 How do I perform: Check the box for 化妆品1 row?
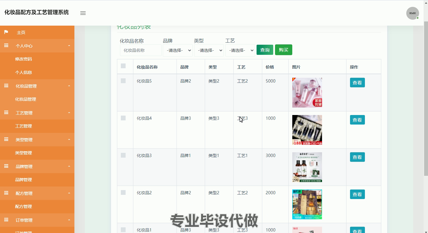[123, 230]
